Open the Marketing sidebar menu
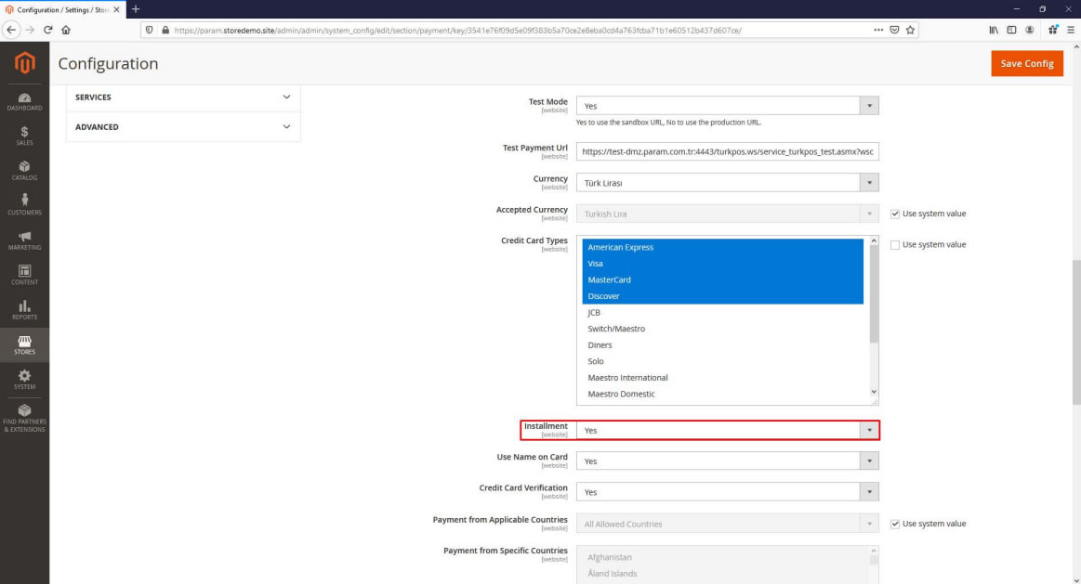The height and width of the screenshot is (584, 1081). [24, 240]
